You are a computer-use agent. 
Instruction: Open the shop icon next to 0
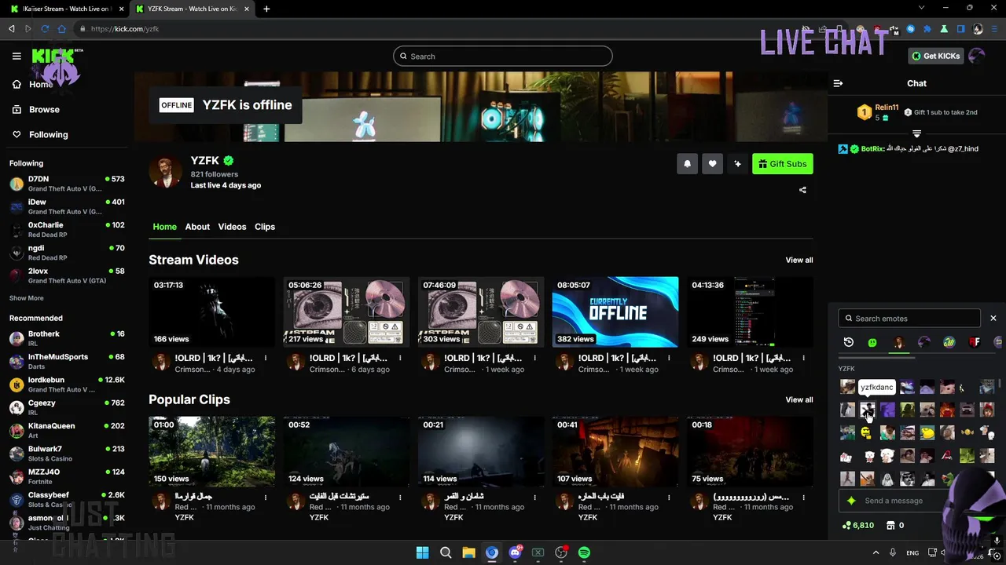(x=891, y=526)
